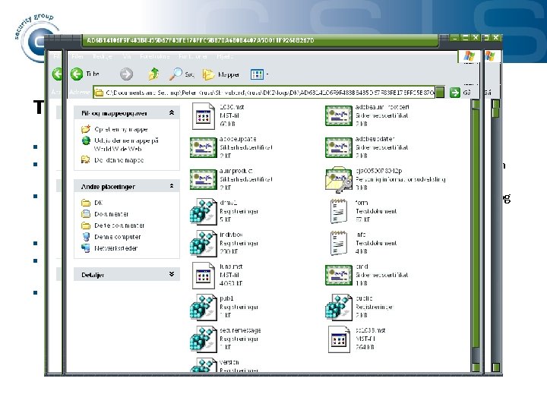
Task: Go up one folder level
Action: tap(153, 74)
